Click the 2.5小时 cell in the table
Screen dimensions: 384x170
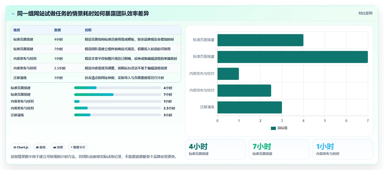pos(60,68)
